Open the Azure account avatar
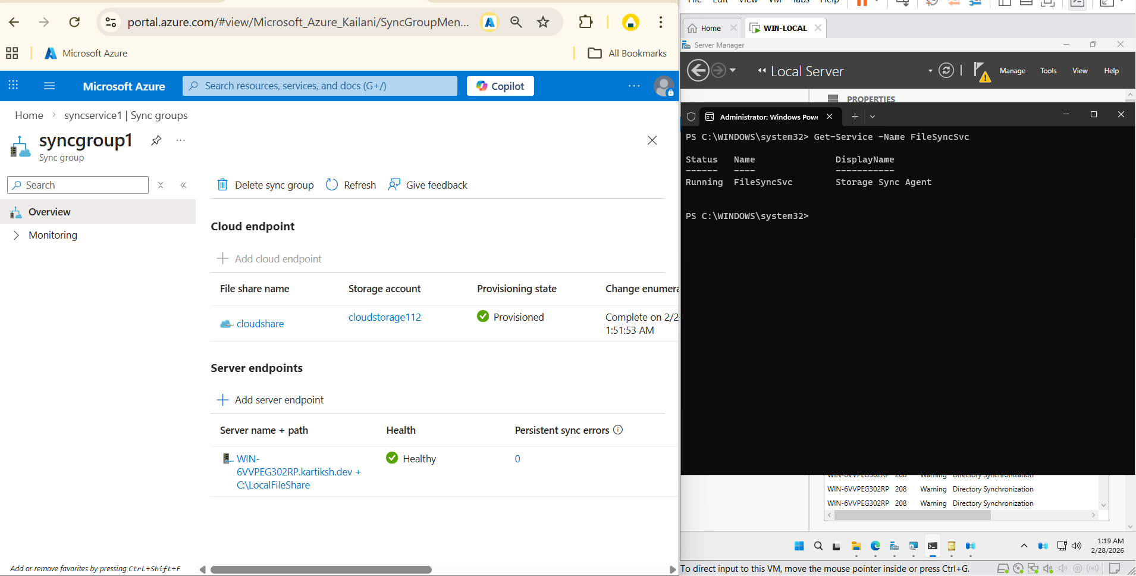Screen dimensions: 1136x576 tap(664, 86)
